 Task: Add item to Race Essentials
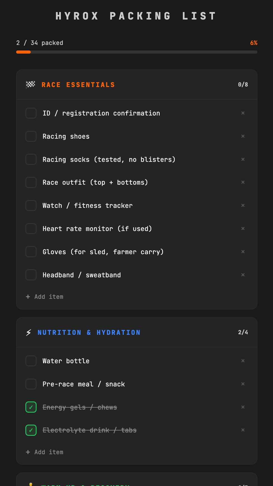45,297
